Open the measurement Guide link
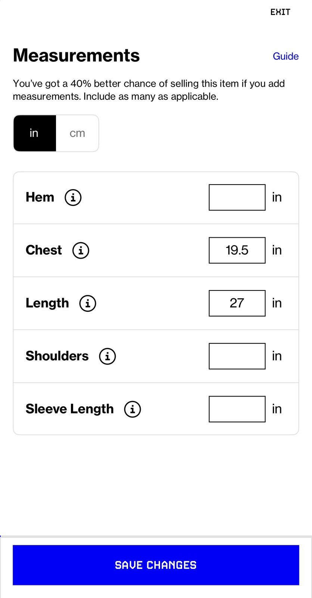Image resolution: width=312 pixels, height=598 pixels. pyautogui.click(x=286, y=56)
